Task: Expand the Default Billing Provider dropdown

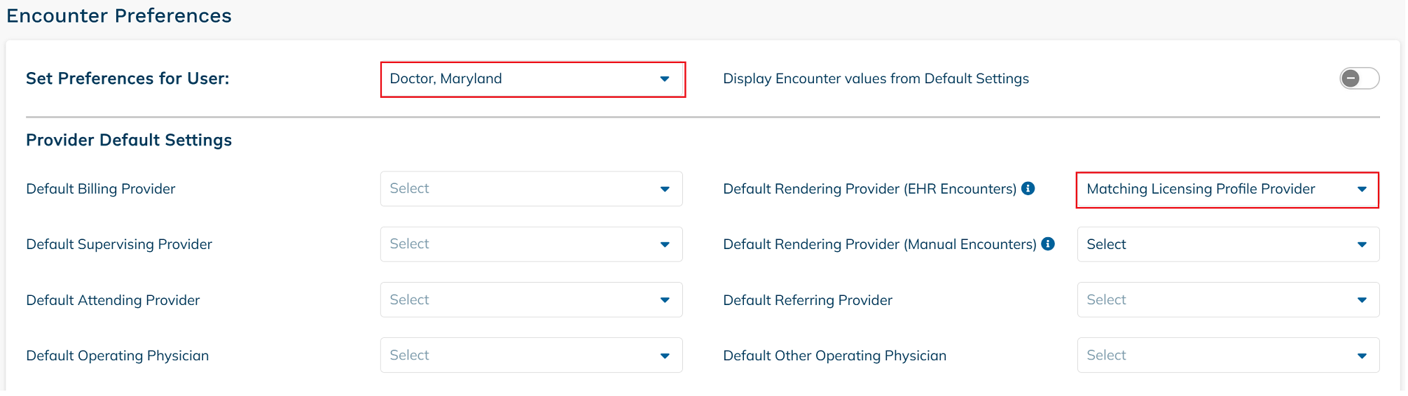Action: coord(531,189)
